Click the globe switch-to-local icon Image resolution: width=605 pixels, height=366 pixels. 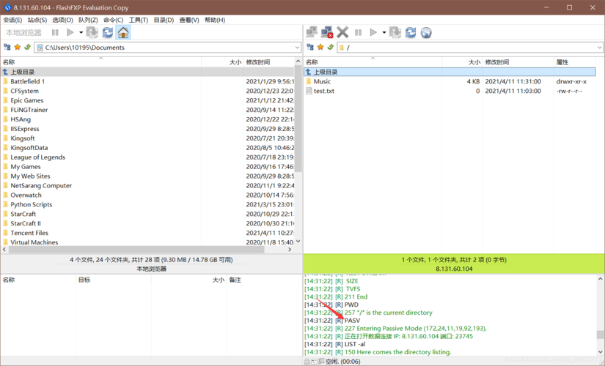point(426,33)
